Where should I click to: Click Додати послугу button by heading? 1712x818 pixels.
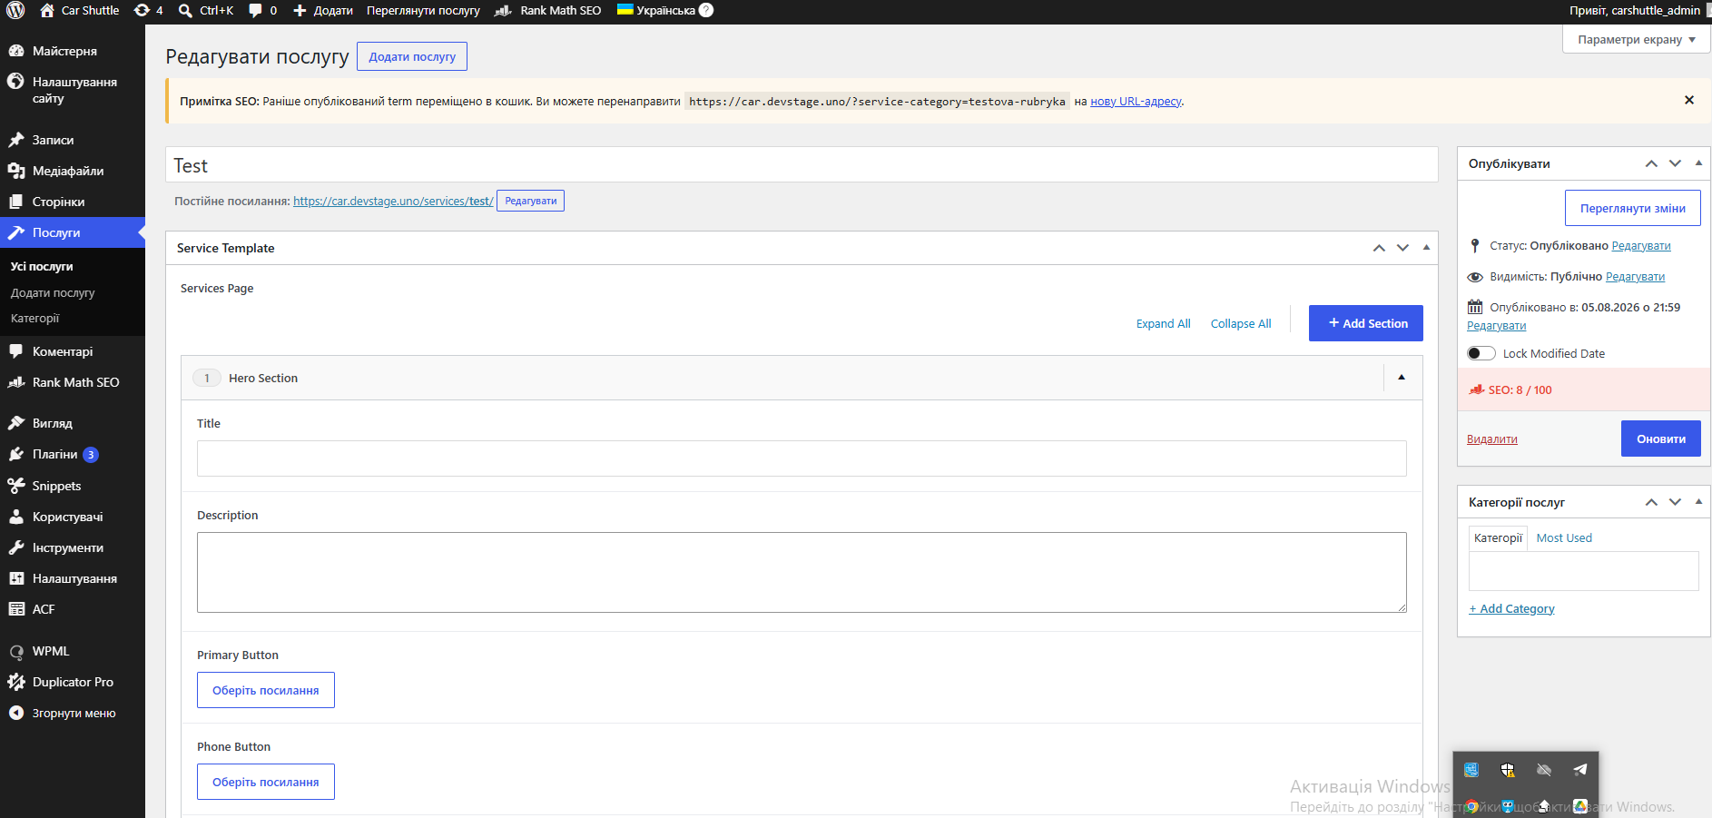click(412, 56)
